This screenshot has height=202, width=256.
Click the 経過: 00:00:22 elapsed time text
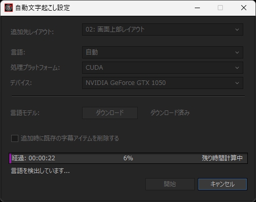point(33,158)
